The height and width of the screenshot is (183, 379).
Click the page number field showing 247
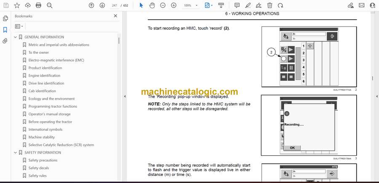(x=115, y=5)
